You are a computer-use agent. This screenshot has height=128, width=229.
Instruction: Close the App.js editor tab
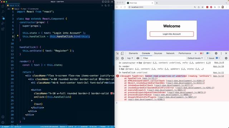[x=18, y=6]
